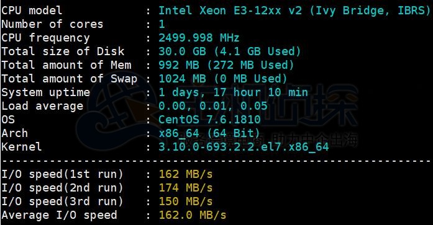Click the Load average numbers

[x=213, y=106]
